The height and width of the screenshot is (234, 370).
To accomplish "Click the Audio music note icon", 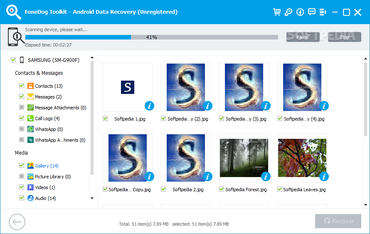I will click(x=30, y=198).
